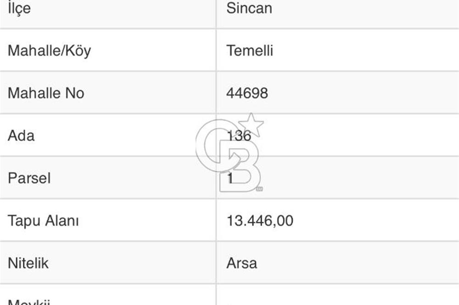459x305 pixels.
Task: Click the Ada label
Action: 21,136
